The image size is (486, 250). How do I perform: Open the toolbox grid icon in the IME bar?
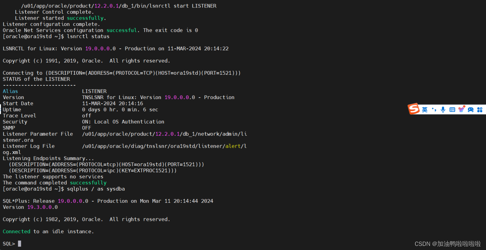(x=480, y=109)
